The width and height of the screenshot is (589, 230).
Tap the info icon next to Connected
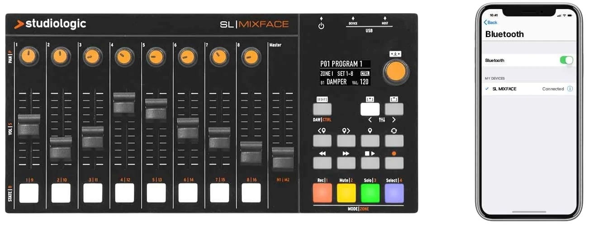pyautogui.click(x=570, y=89)
